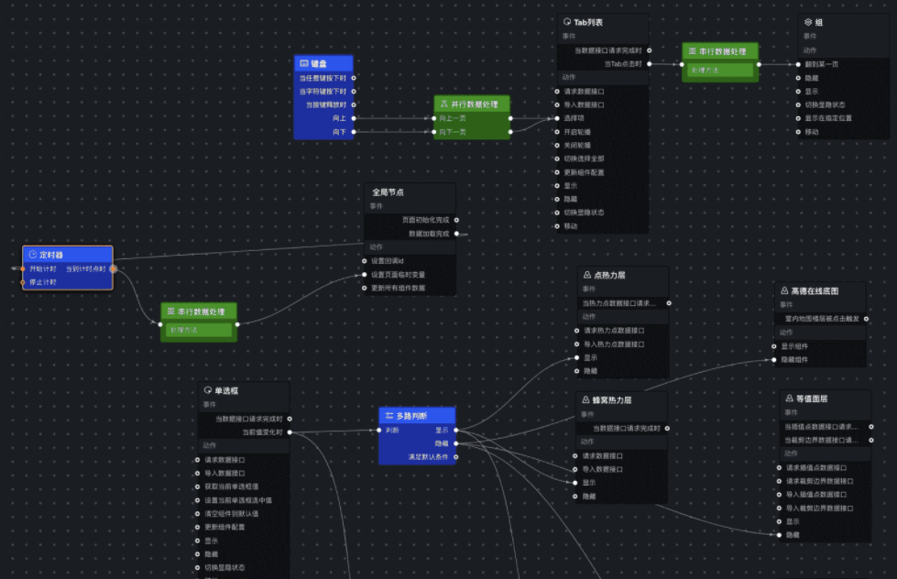Click 切换选择全部 port on Tab列表
This screenshot has width=897, height=579.
pyautogui.click(x=557, y=158)
